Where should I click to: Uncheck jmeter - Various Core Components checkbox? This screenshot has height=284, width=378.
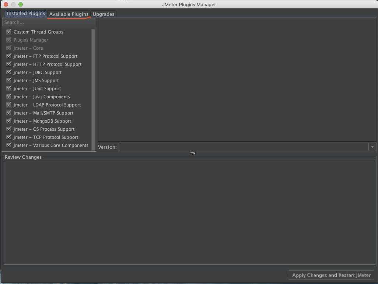click(9, 145)
